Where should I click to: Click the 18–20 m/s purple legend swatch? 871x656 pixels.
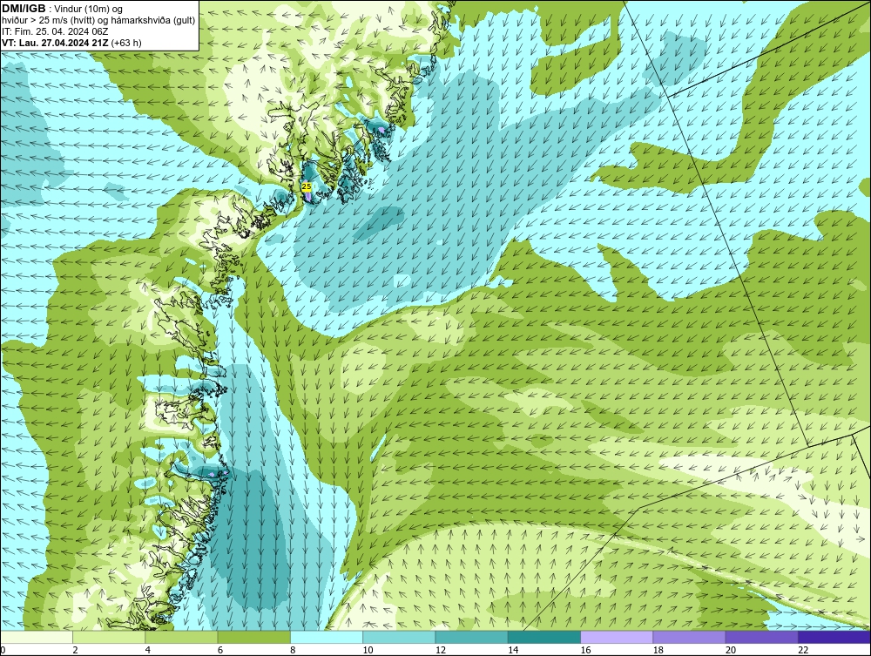coord(689,637)
